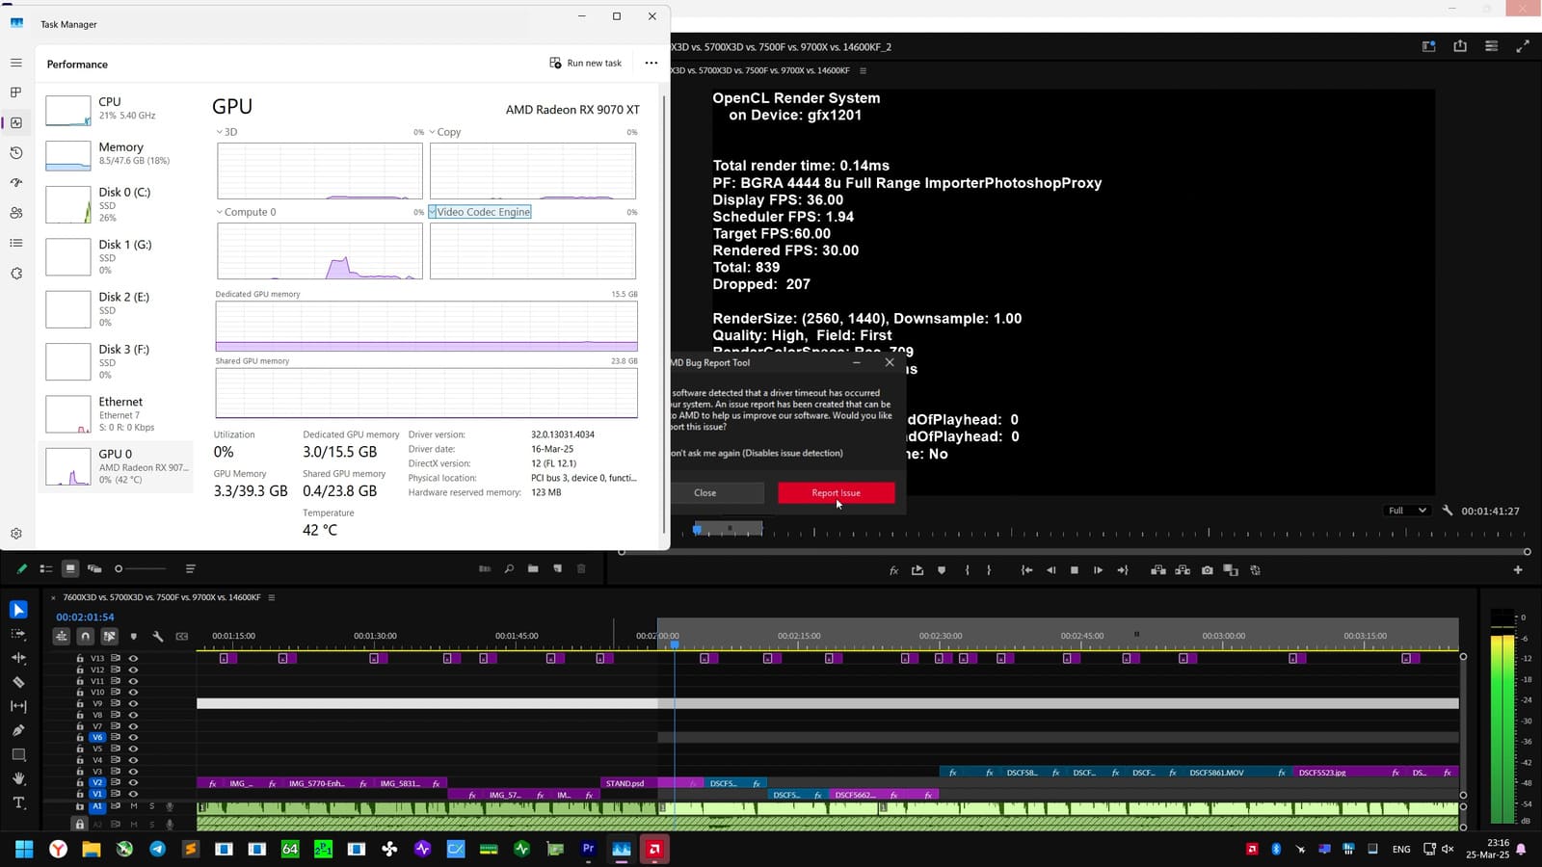This screenshot has height=867, width=1542.
Task: Click Step Forward one frame button
Action: [x=1098, y=570]
